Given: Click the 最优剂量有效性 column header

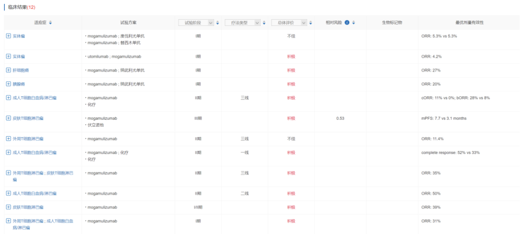Looking at the screenshot, I should pyautogui.click(x=470, y=23).
